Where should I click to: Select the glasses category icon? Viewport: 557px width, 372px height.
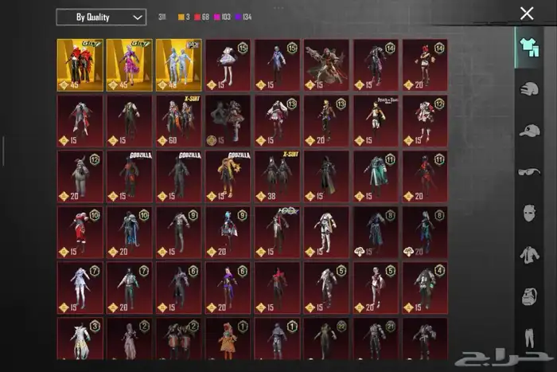[x=529, y=171]
